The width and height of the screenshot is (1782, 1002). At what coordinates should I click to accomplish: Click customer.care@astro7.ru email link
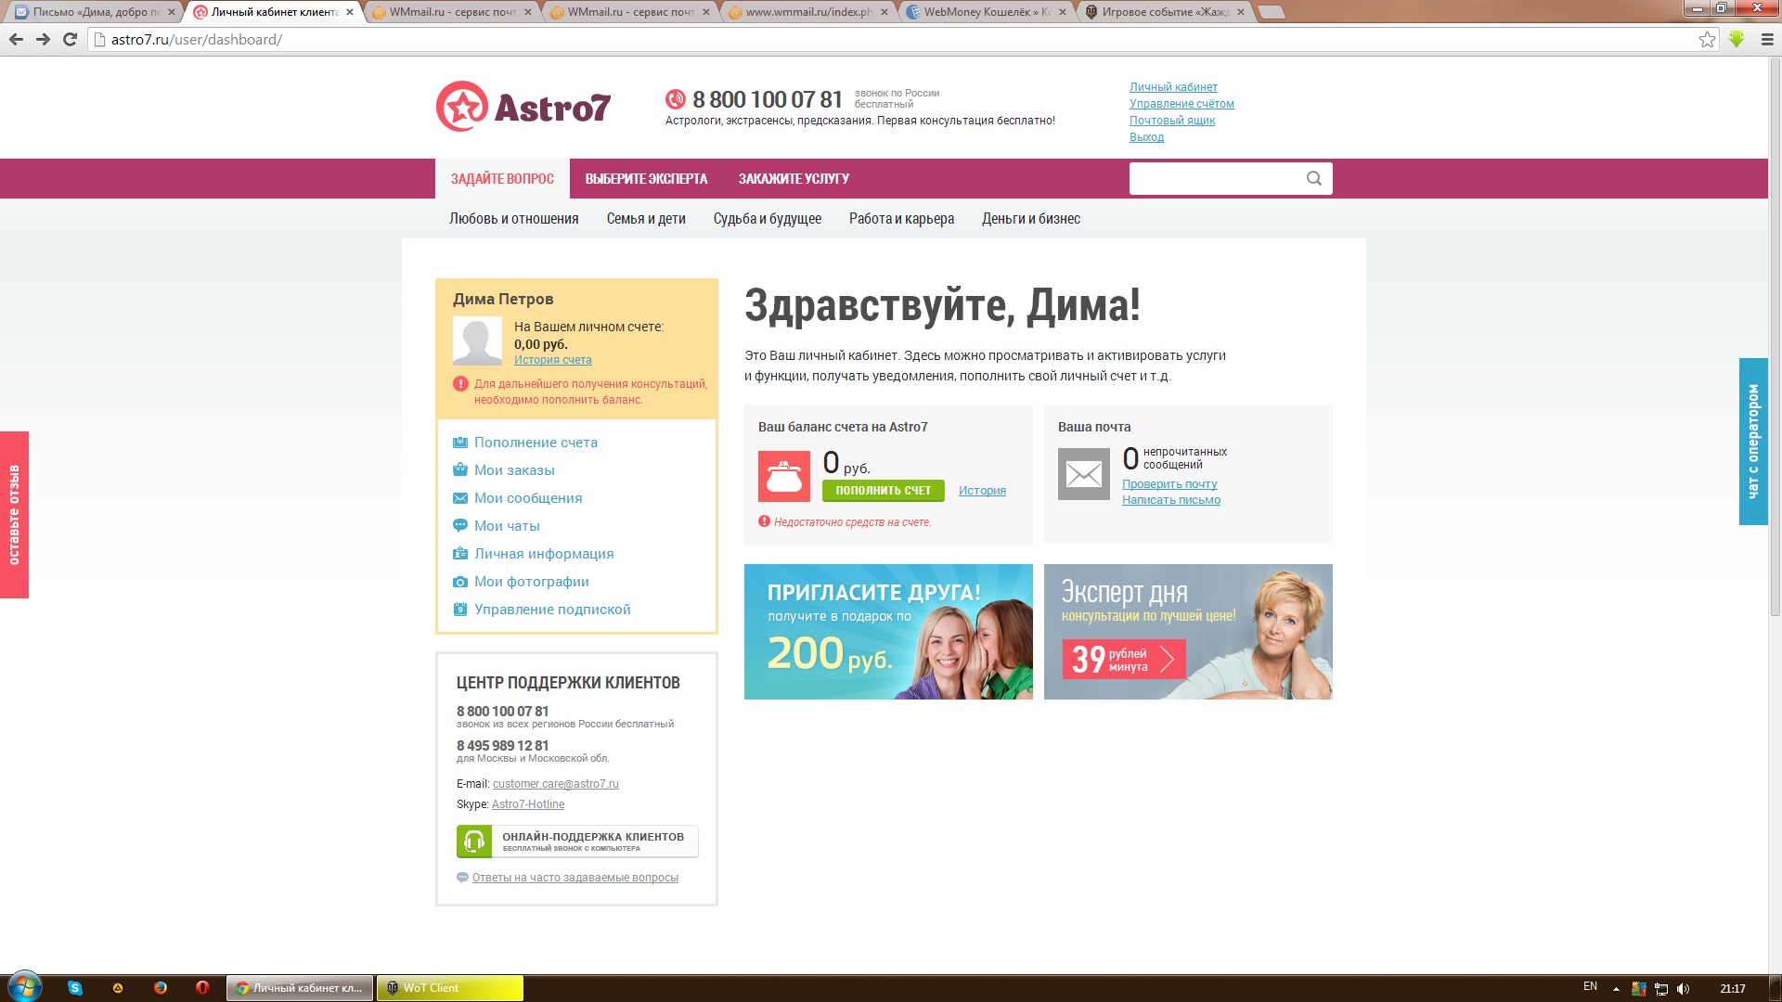point(555,784)
